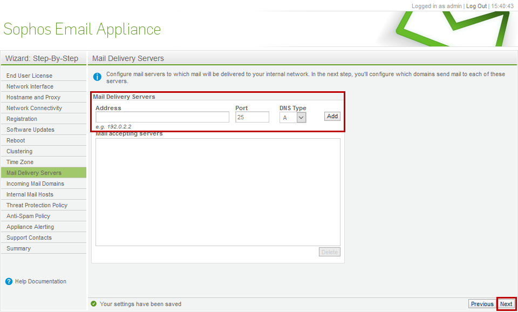Open the Anti-Spam Policy step

pyautogui.click(x=44, y=216)
